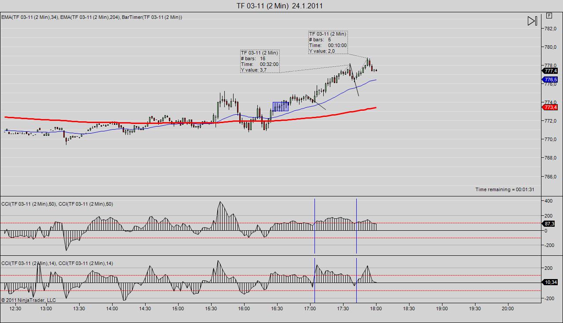563x323 pixels.
Task: Click the 15:00 time axis label
Action: tap(178, 308)
